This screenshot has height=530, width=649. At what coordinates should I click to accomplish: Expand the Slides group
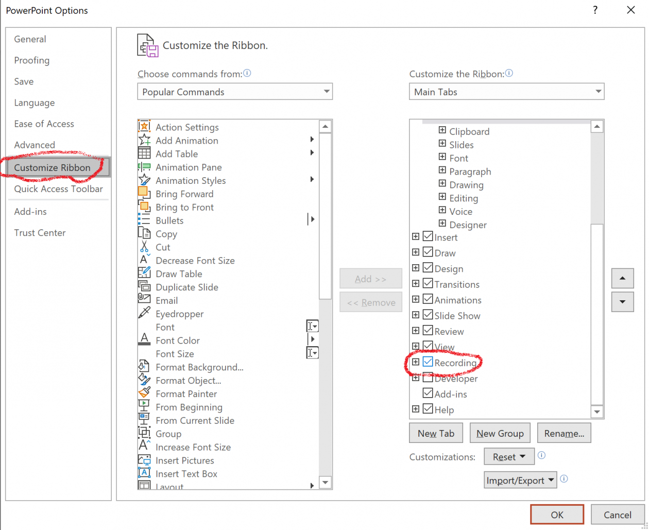pyautogui.click(x=442, y=144)
